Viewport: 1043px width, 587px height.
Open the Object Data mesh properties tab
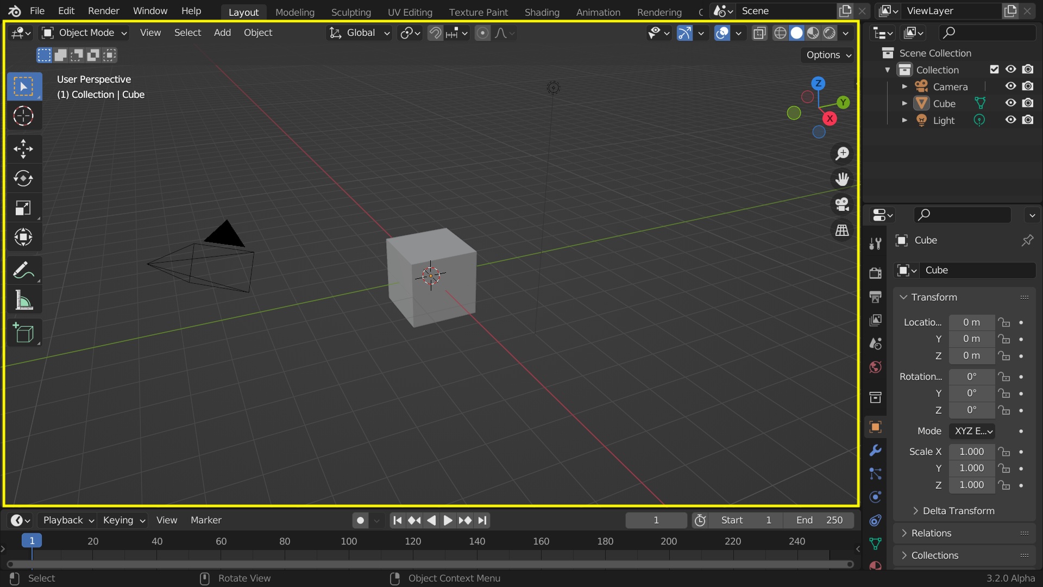click(x=875, y=544)
